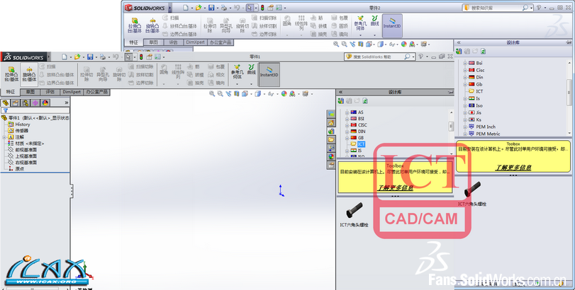Click Edit Appearance color ball in 零件1 view toolbar
Viewport: 575px width, 290px height.
[284, 94]
